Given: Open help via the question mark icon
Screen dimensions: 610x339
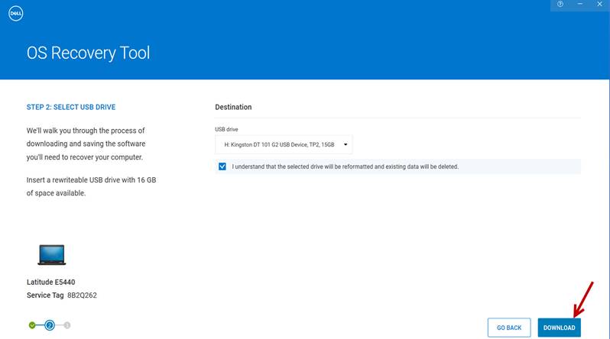Looking at the screenshot, I should point(560,5).
